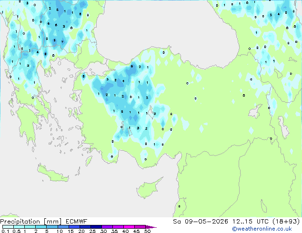Click the island of Cyprus on map
302x233 pixels.
point(147,189)
